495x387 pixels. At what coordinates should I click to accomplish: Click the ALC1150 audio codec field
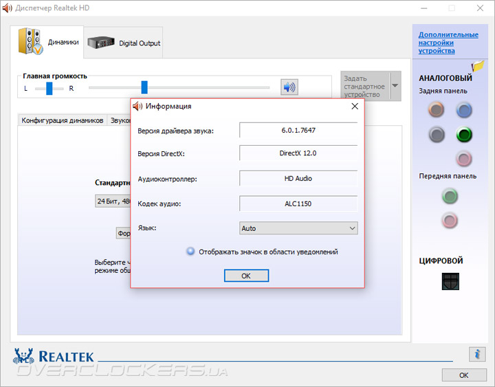(x=298, y=203)
